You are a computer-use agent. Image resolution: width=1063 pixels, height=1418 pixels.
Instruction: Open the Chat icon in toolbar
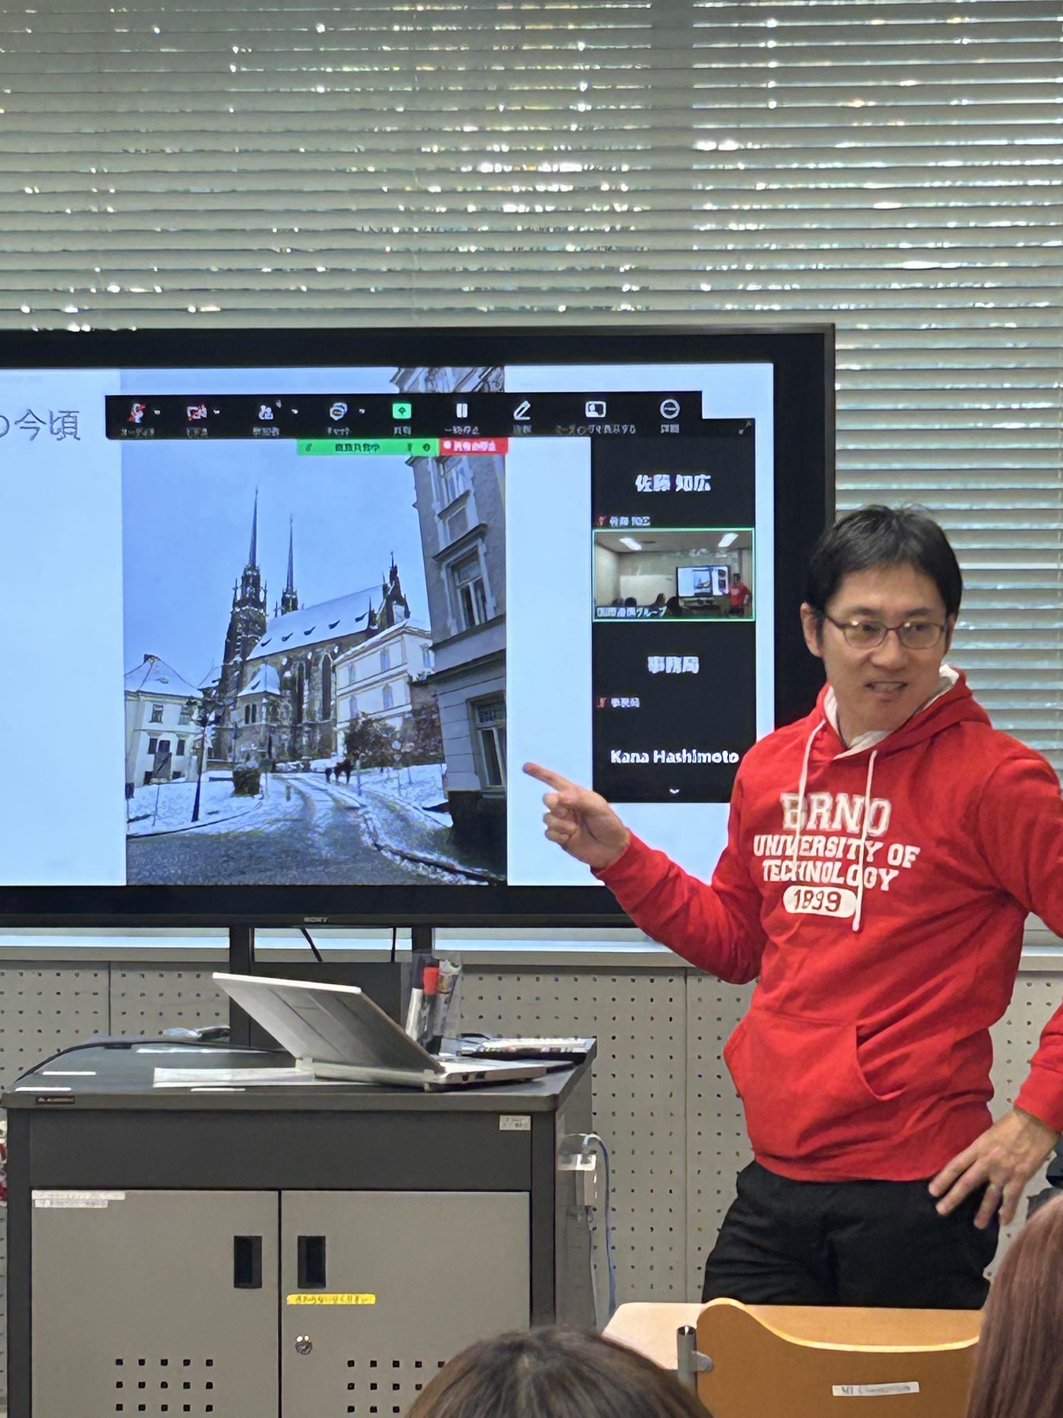click(338, 411)
